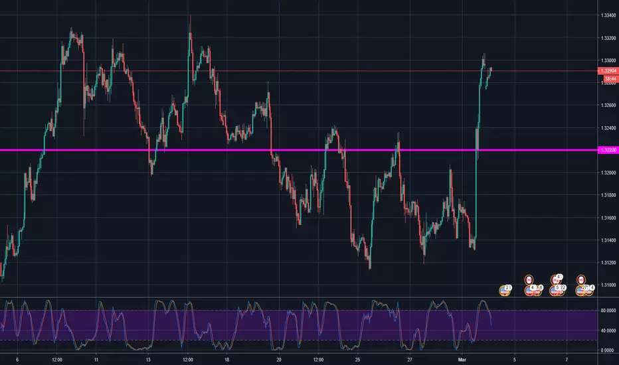Click the date 25 on time axis
The image size is (619, 365).
click(x=357, y=360)
